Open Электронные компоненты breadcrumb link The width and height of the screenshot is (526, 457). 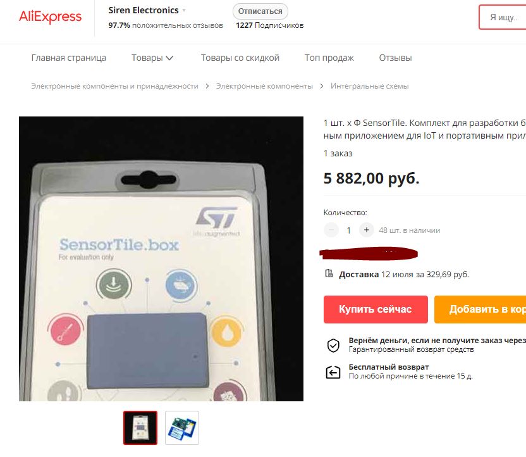(264, 86)
